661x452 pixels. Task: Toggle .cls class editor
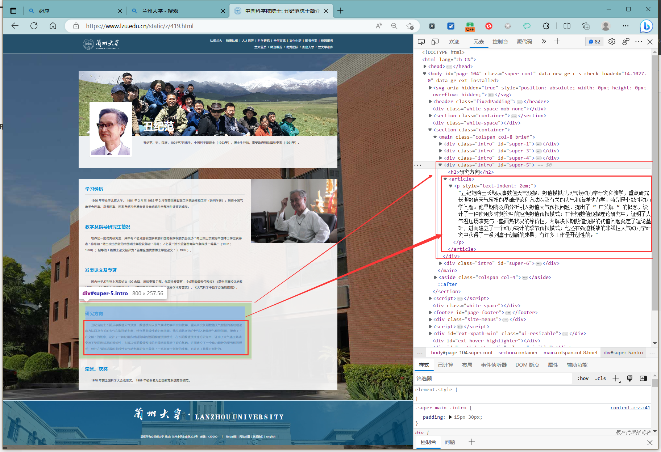(600, 378)
